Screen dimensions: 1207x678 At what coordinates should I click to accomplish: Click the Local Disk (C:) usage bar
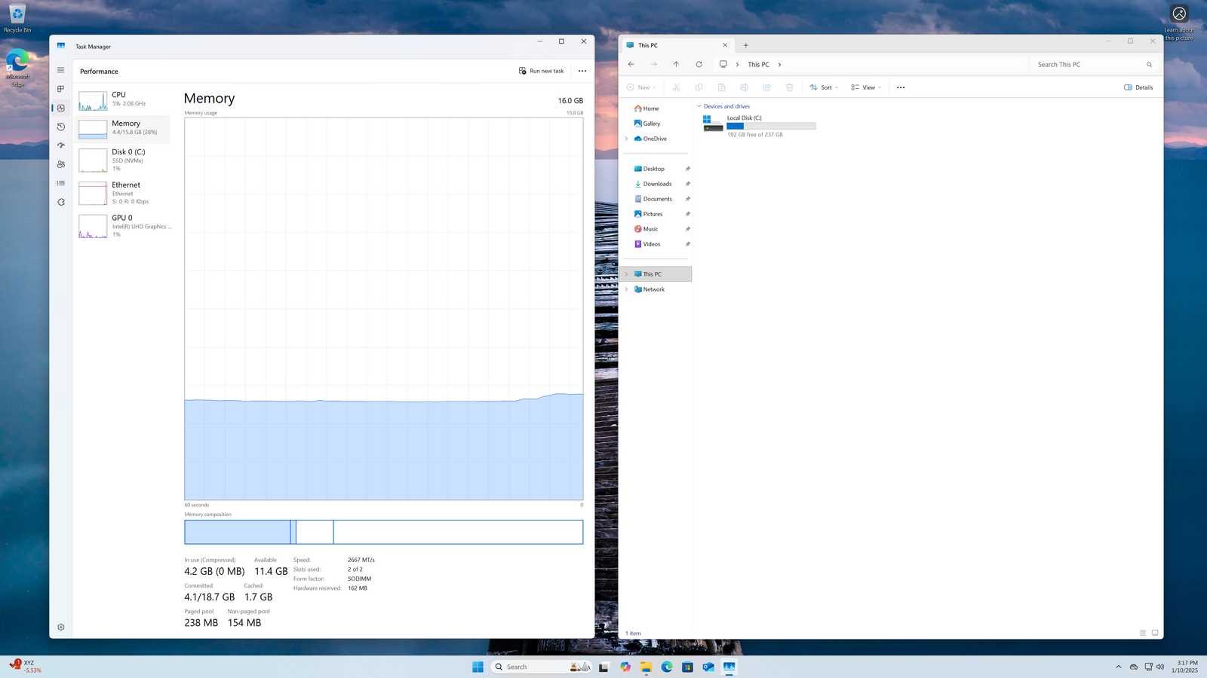(771, 127)
